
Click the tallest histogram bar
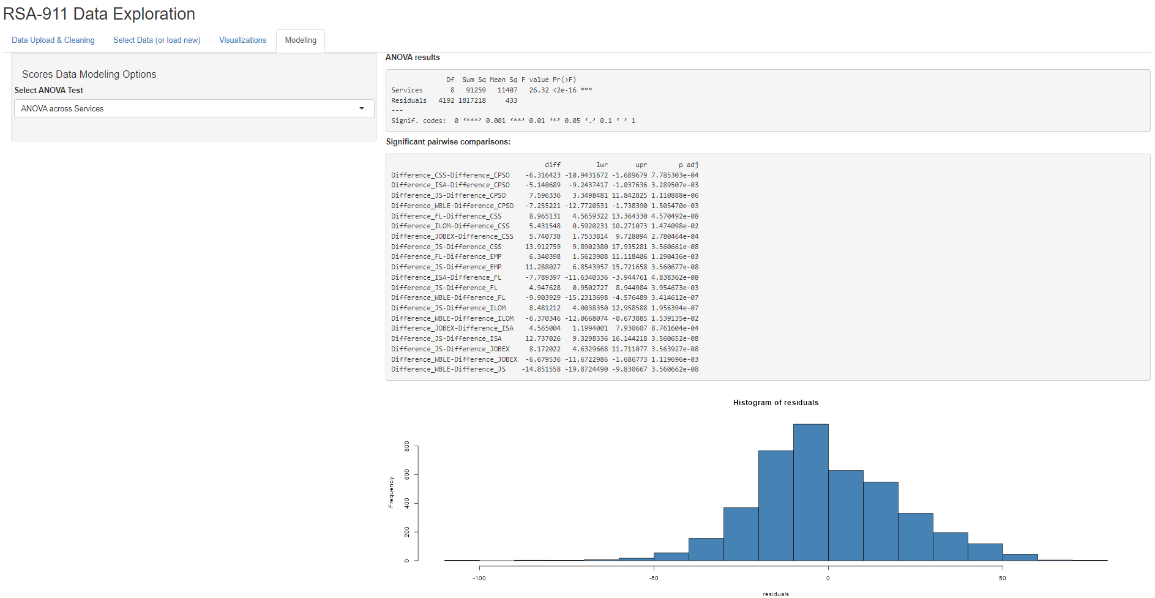810,492
